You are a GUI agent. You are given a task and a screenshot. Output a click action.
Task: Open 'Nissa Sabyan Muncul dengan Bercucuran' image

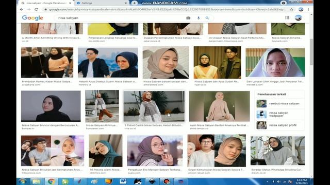click(51, 106)
